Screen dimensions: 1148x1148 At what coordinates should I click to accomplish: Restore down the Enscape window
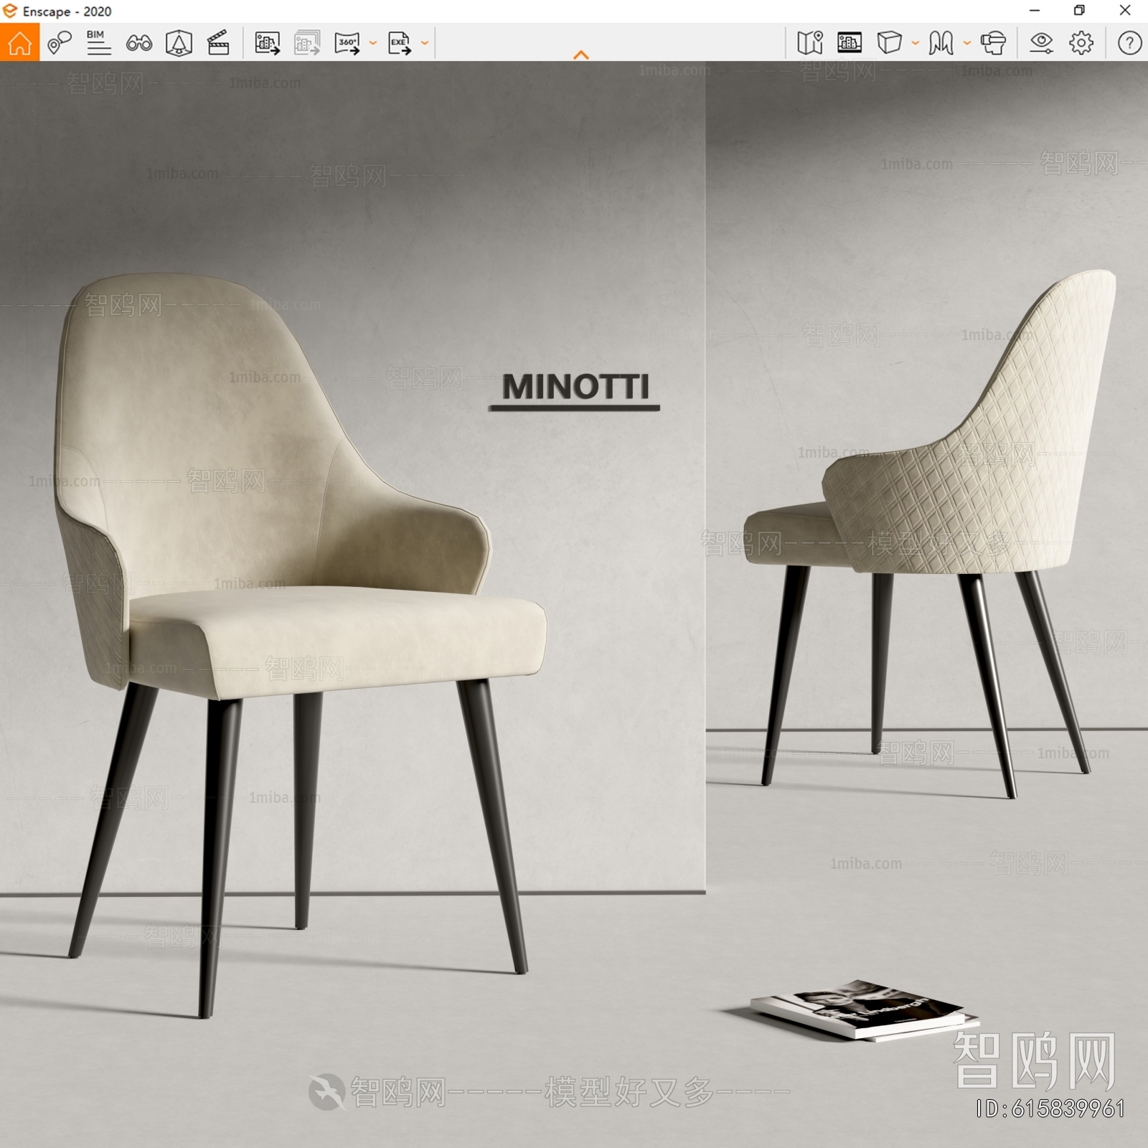pyautogui.click(x=1079, y=11)
